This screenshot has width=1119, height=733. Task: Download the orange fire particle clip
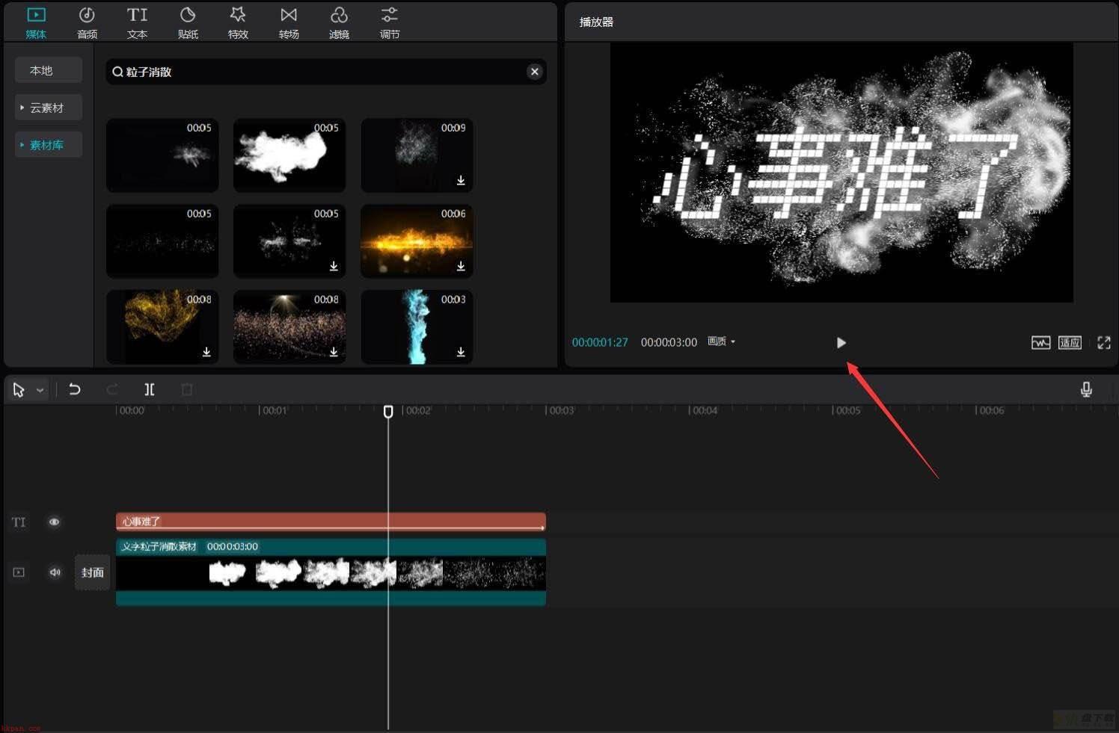tap(461, 266)
